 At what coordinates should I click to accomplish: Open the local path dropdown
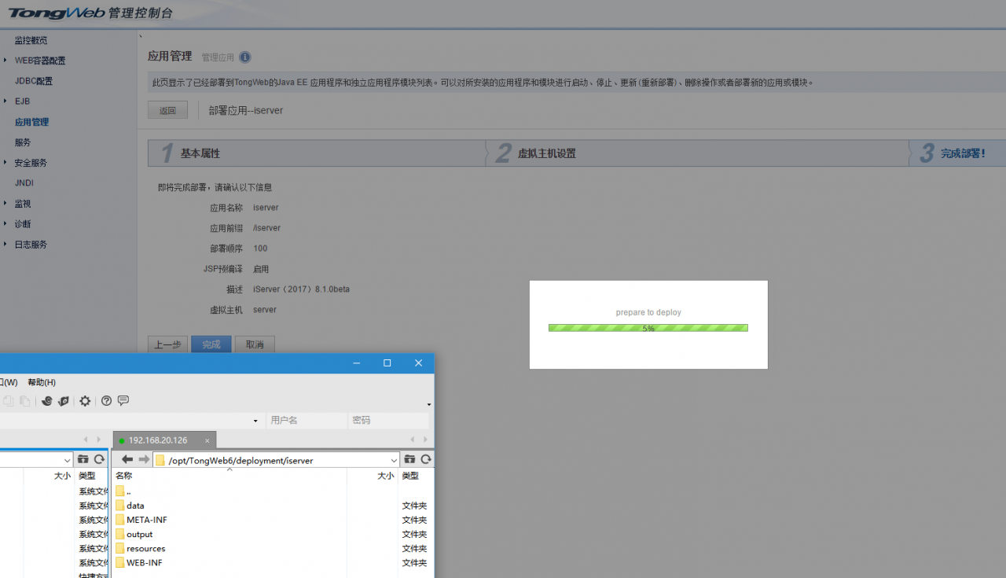pyautogui.click(x=67, y=460)
